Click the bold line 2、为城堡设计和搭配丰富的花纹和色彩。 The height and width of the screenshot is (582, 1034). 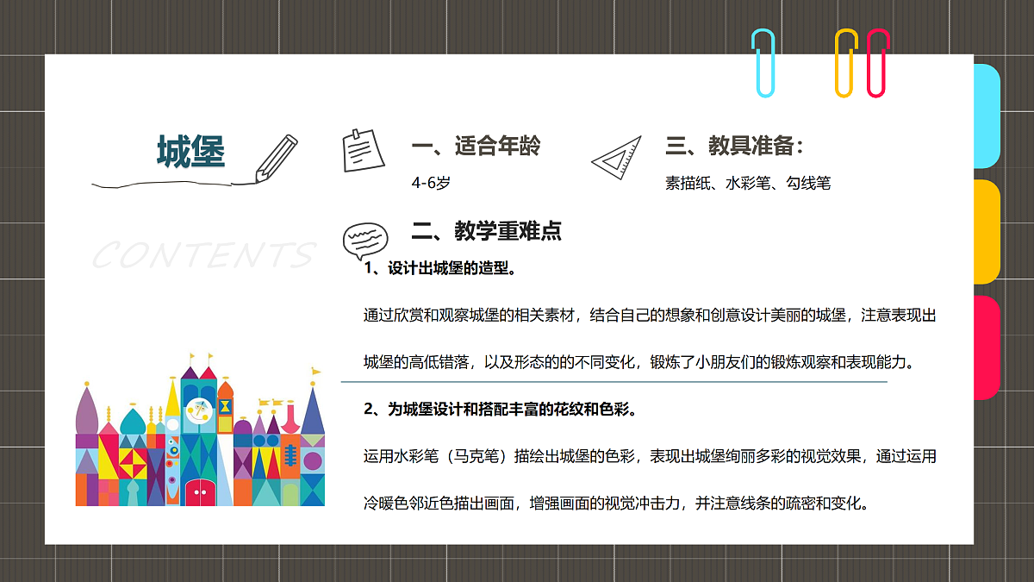[501, 410]
